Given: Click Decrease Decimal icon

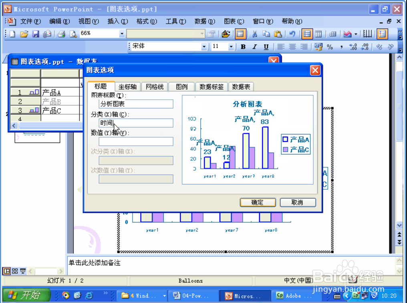Looking at the screenshot, I should click(365, 47).
